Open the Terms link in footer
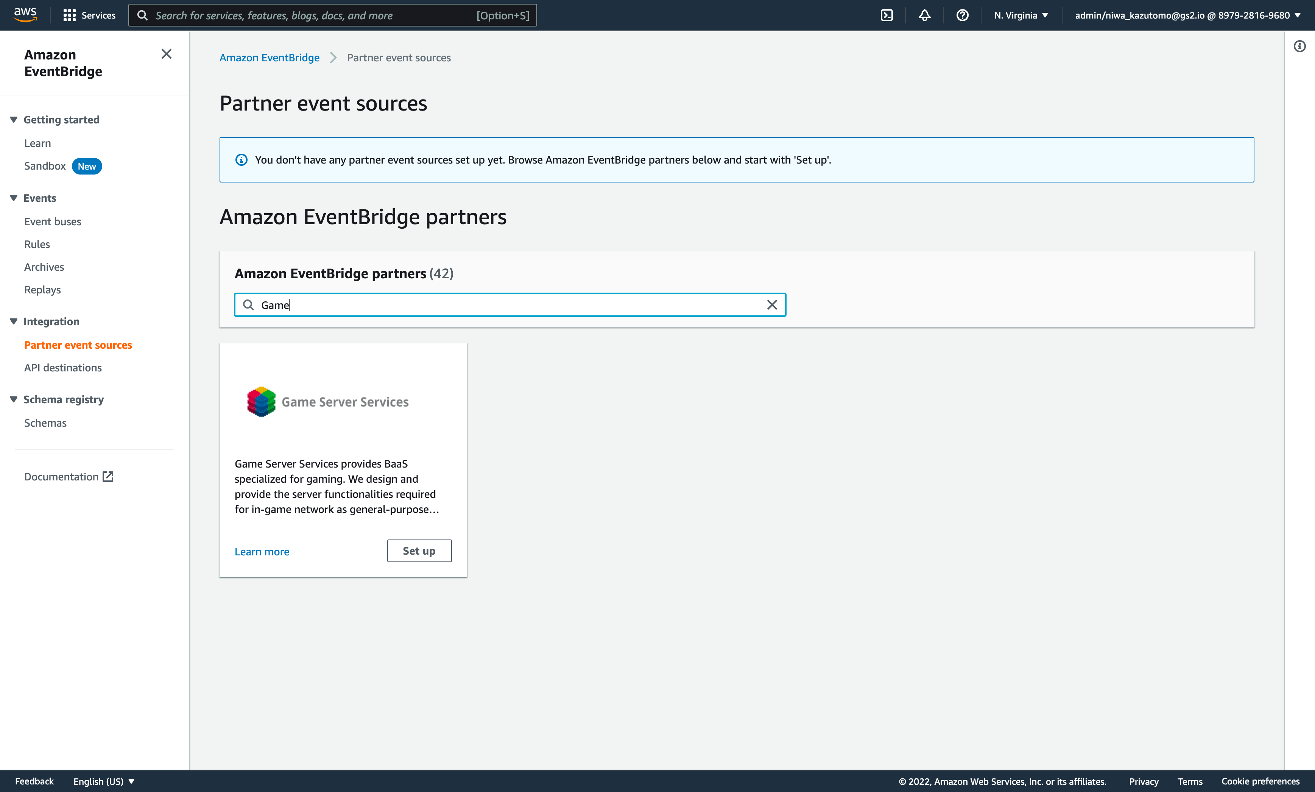This screenshot has height=792, width=1315. click(x=1190, y=781)
